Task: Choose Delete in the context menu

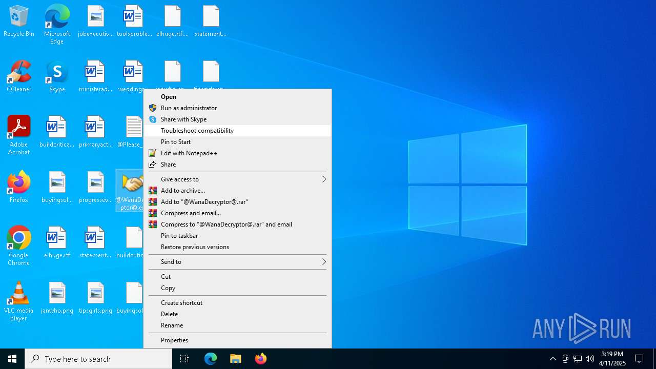Action: click(x=237, y=314)
